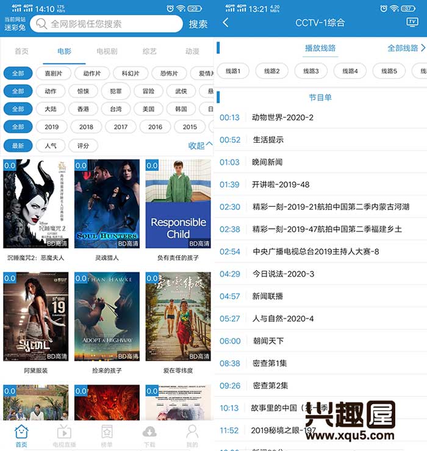Image resolution: width=427 pixels, height=451 pixels.
Task: Select 评分 sort option
Action: pos(83,146)
